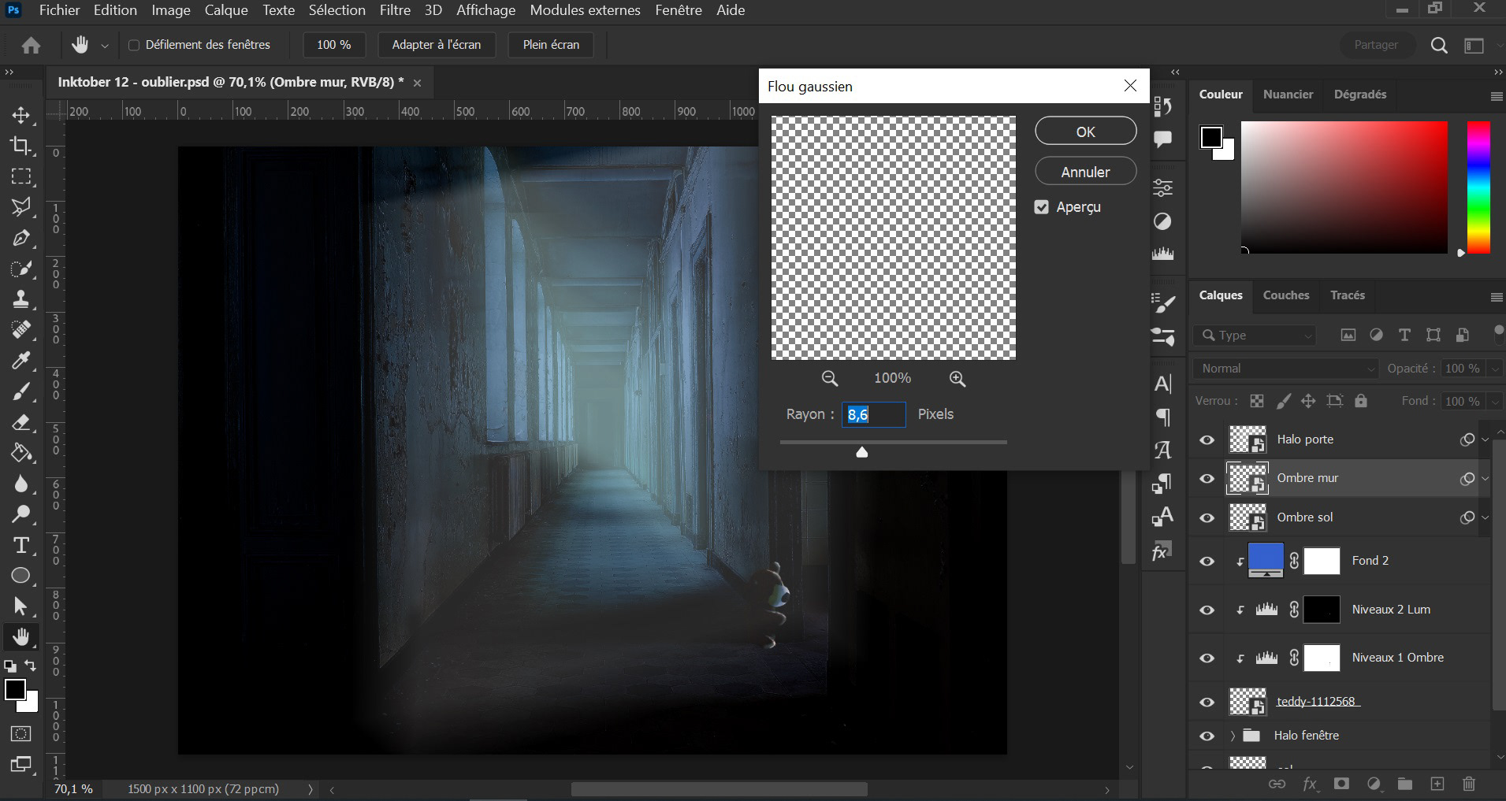Open Hand tool preset dropdown arrow
The height and width of the screenshot is (801, 1506).
point(104,46)
